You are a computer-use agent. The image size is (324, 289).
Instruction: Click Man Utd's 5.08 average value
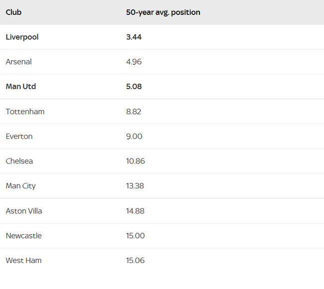pyautogui.click(x=134, y=87)
